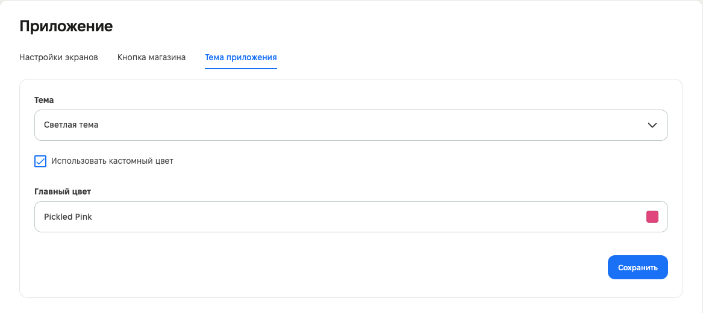
Task: Uncheck the Использовать кастомный цвет checkbox
Action: click(x=40, y=161)
